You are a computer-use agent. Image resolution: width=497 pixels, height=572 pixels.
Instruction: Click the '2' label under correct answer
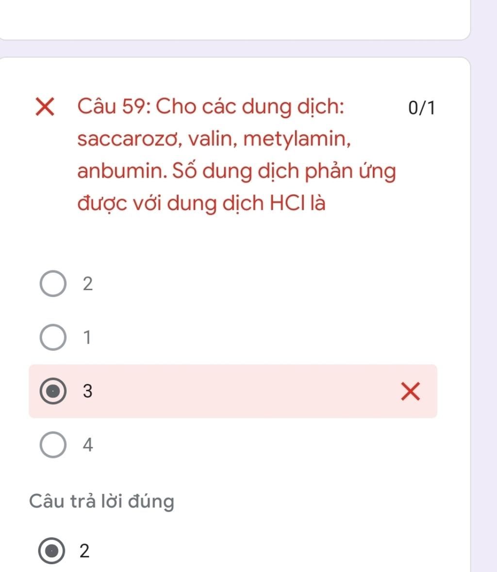[84, 551]
